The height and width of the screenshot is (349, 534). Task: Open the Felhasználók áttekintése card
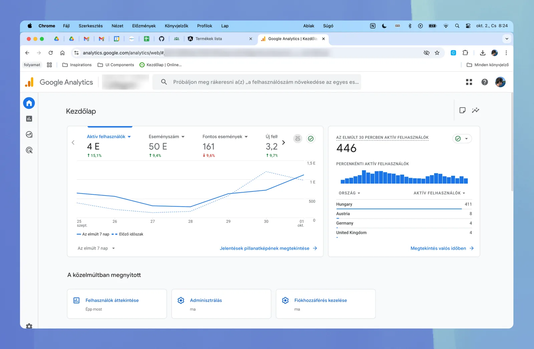pos(117,304)
